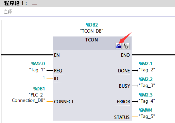Select the ID value 1
The height and width of the screenshot is (123, 175).
[x=44, y=77]
